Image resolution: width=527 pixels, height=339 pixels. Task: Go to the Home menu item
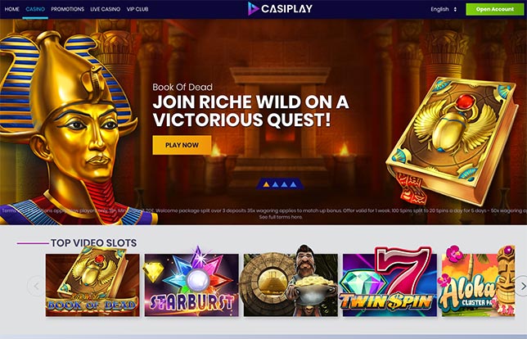coord(11,9)
